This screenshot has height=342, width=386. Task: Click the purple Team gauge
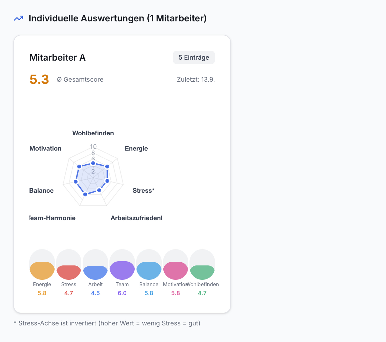[x=122, y=264]
